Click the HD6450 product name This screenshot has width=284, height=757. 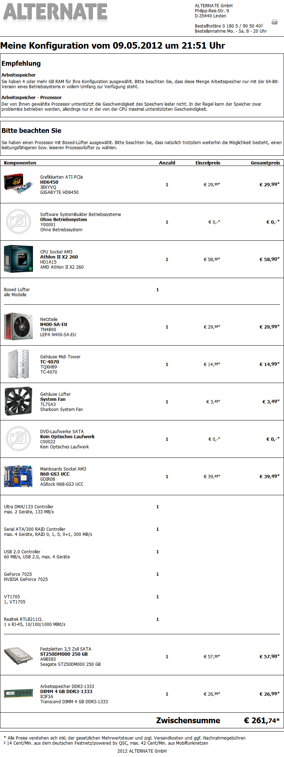pos(49,182)
